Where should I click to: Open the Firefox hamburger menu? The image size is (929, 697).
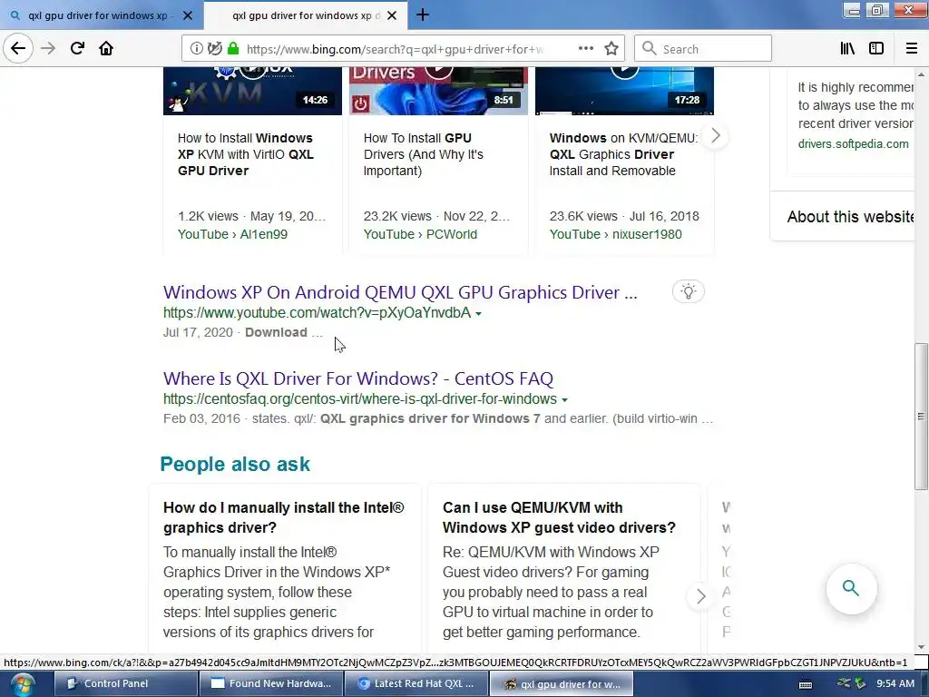[x=912, y=49]
